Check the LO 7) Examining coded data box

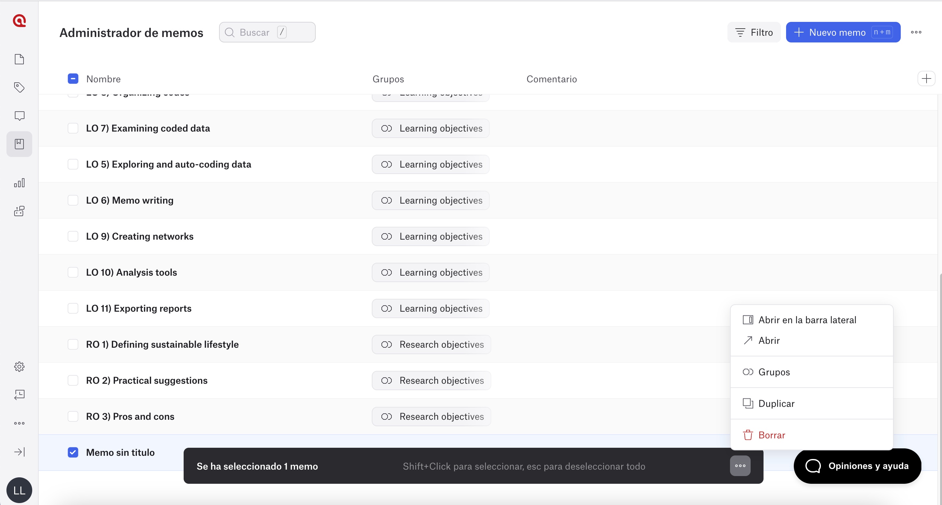pos(73,128)
